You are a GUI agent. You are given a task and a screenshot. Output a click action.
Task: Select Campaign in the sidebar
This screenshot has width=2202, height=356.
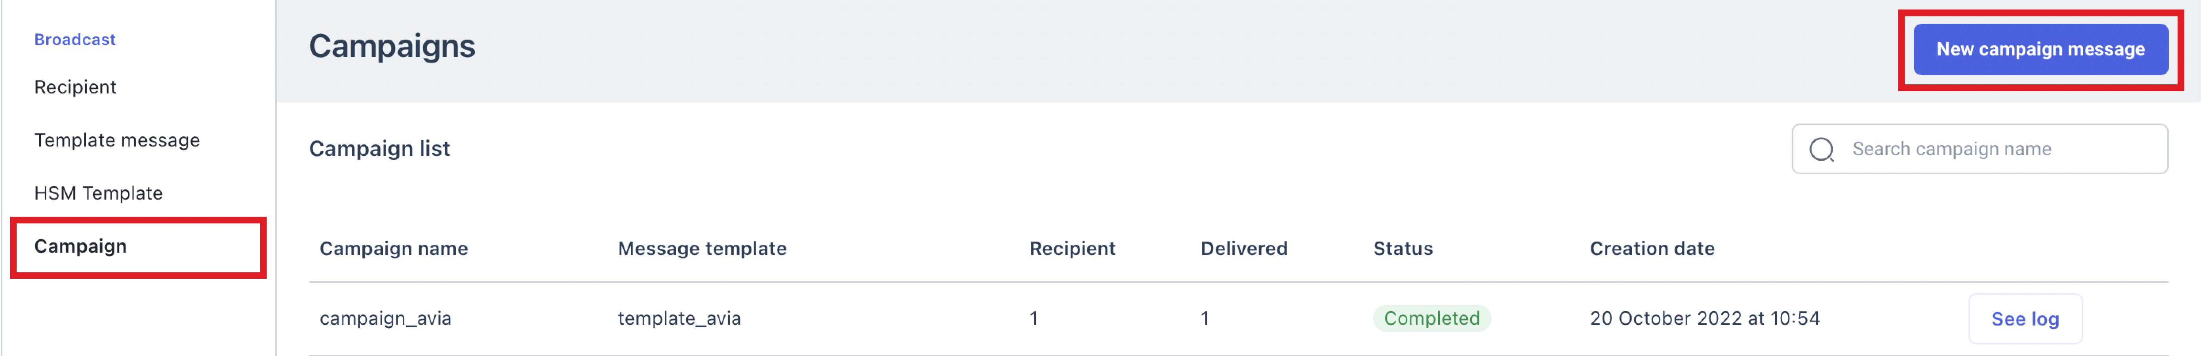tap(80, 246)
